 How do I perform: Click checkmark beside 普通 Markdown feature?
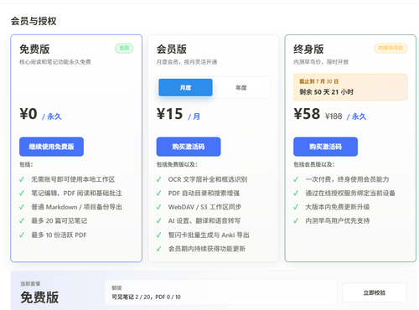point(22,207)
